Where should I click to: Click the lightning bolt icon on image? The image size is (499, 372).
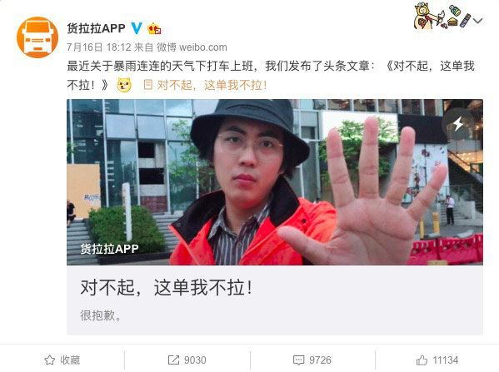pyautogui.click(x=458, y=124)
